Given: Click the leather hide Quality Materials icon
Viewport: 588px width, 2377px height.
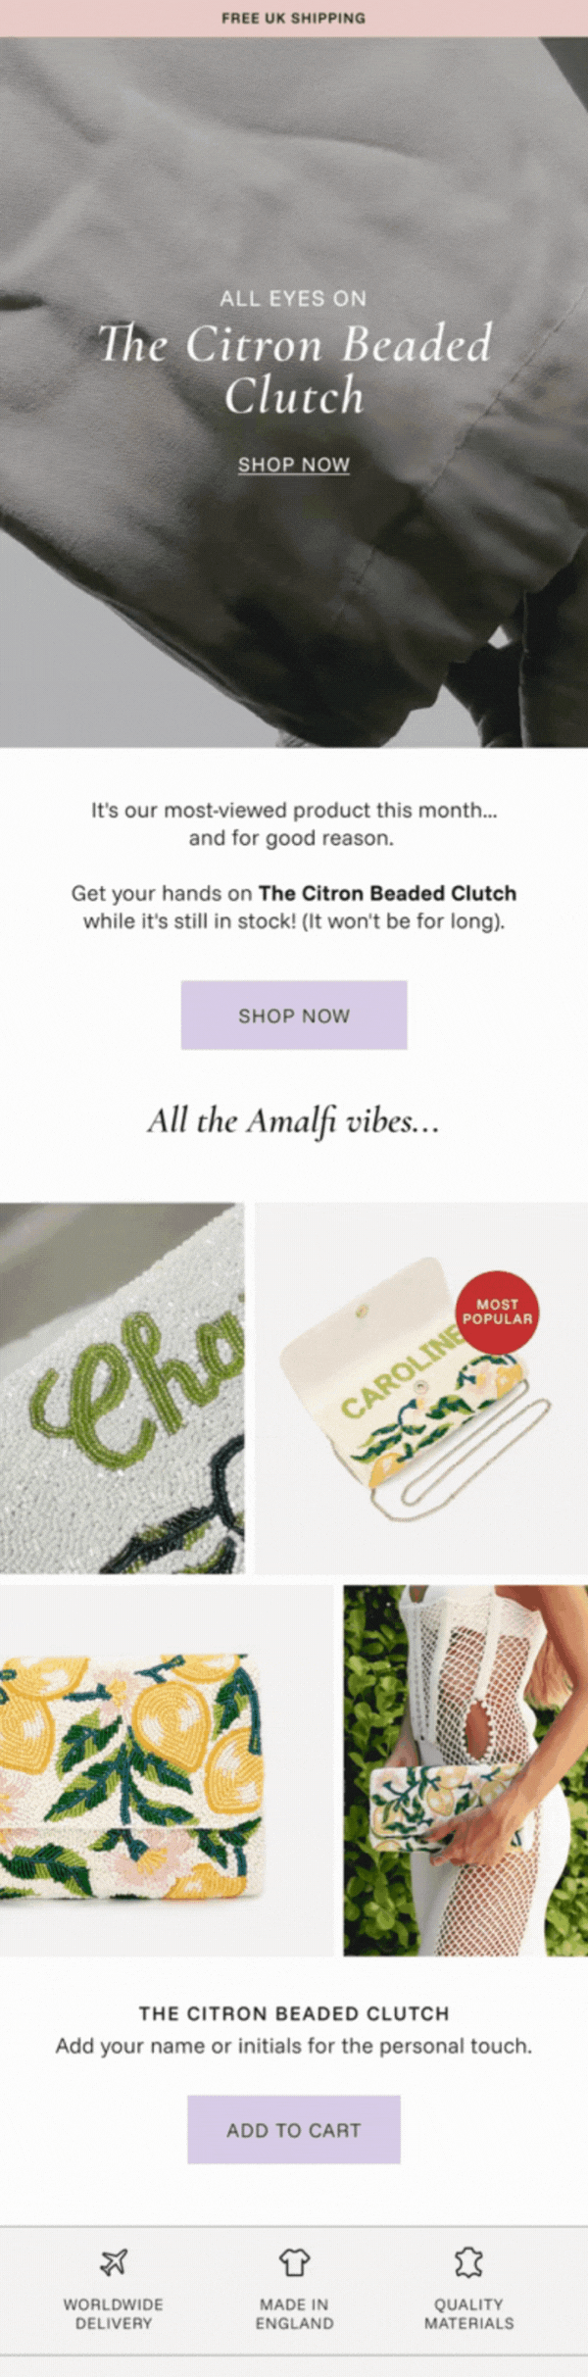Looking at the screenshot, I should point(468,2261).
